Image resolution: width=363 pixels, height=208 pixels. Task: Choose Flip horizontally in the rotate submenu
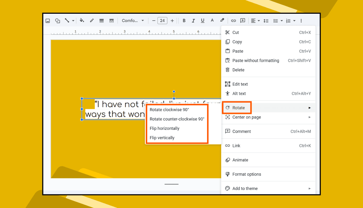pos(164,128)
